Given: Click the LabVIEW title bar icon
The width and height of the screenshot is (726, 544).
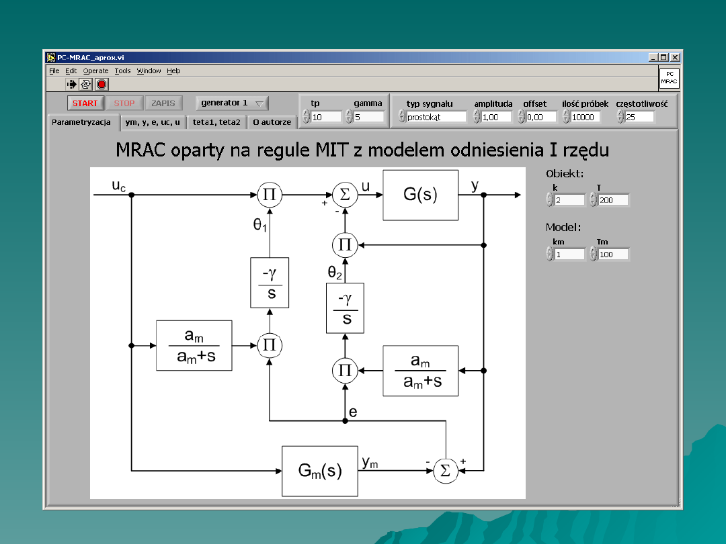Looking at the screenshot, I should click(x=51, y=58).
